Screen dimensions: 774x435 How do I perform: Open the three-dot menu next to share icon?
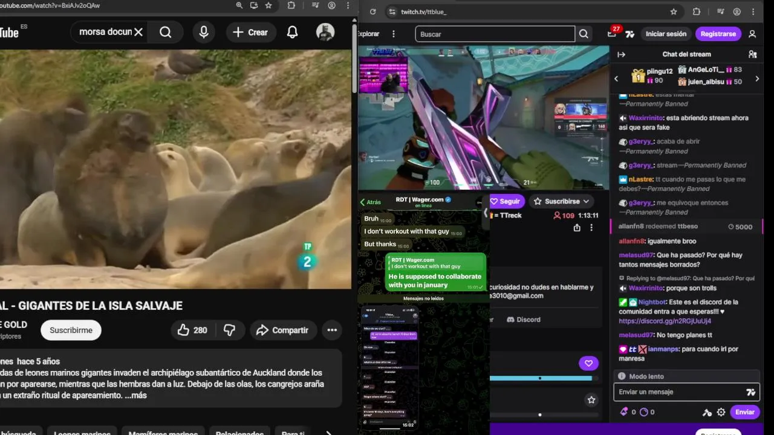(591, 228)
